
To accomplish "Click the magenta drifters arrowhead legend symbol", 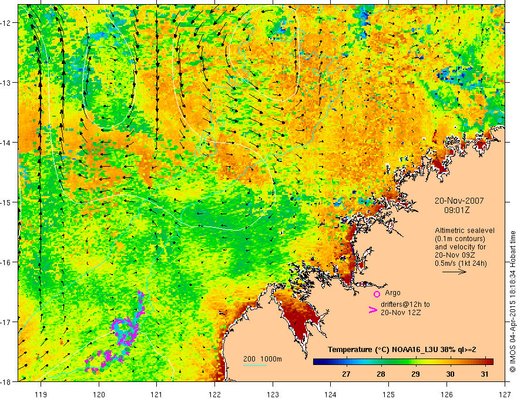I will [x=372, y=310].
